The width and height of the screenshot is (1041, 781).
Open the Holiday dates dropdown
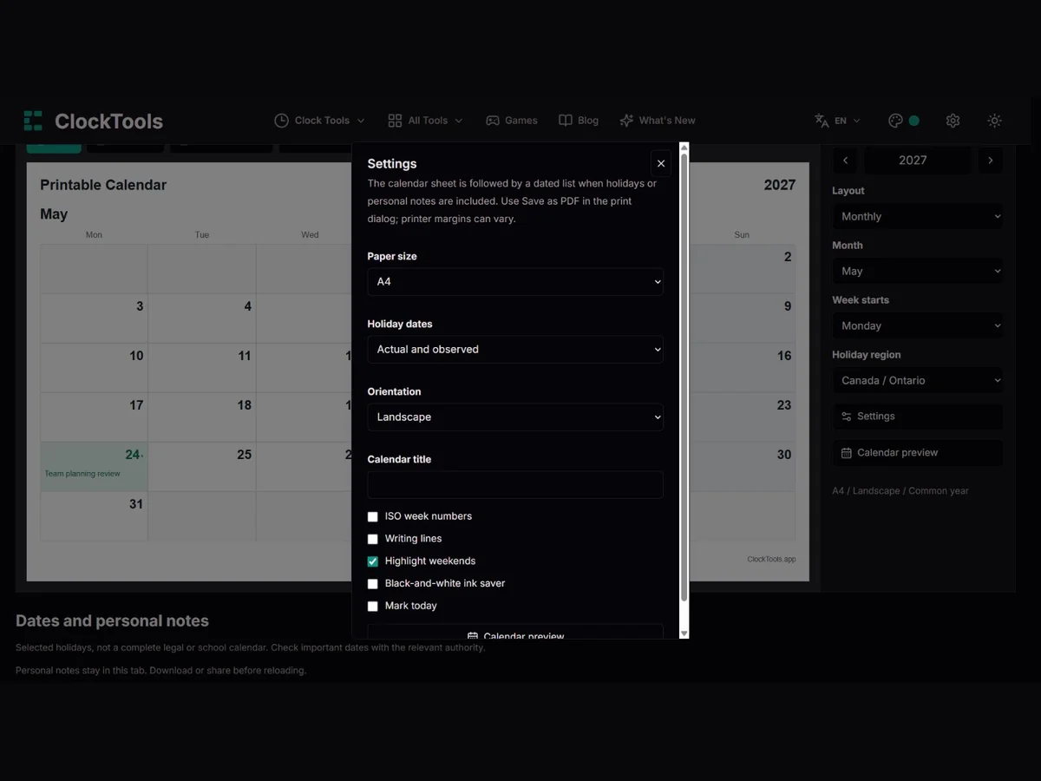point(515,350)
